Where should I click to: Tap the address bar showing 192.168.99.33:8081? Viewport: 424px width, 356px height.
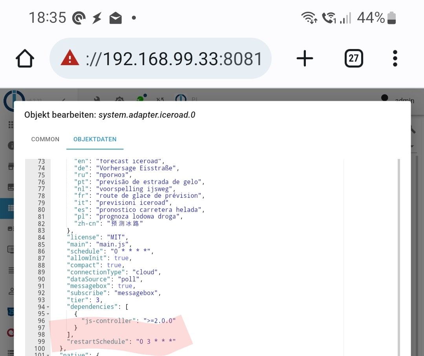pyautogui.click(x=174, y=59)
